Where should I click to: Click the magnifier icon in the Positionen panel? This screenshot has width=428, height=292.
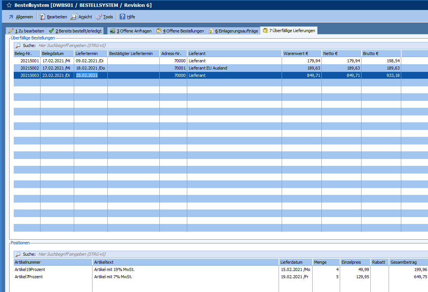(18, 254)
